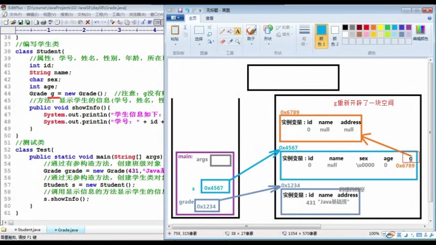Viewport: 436px width, 245px height.
Task: Pick the yellow color swatch
Action: coord(380,27)
